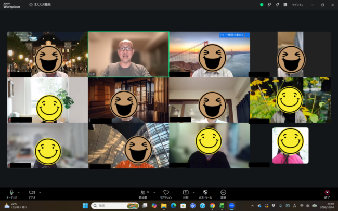Toggle the video camera on or off
The image size is (338, 211).
coord(32,194)
